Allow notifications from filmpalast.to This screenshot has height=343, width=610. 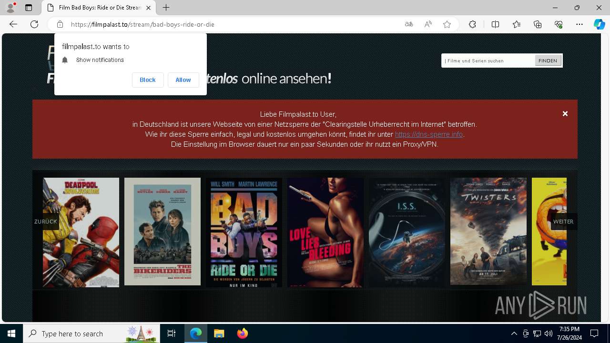[183, 80]
